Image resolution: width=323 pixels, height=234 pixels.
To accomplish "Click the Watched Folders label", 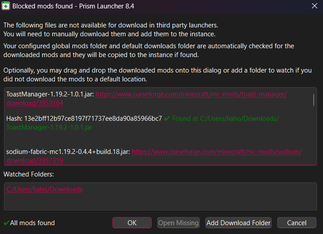I will tap(29, 174).
